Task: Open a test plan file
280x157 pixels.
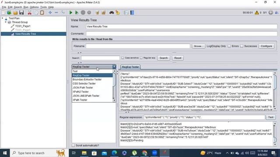Action: [x=15, y=13]
